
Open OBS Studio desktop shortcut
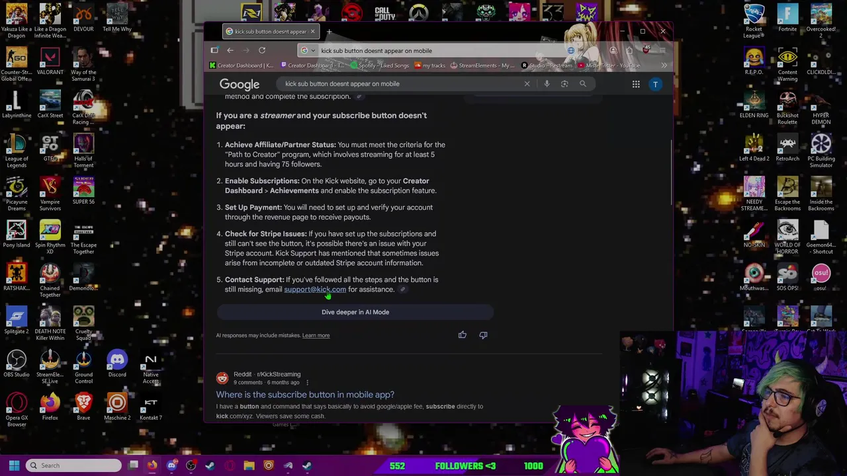click(x=17, y=364)
